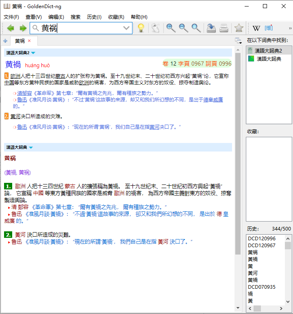The width and height of the screenshot is (293, 314).
Task: Select history entry DCD070935
Action: tap(262, 287)
